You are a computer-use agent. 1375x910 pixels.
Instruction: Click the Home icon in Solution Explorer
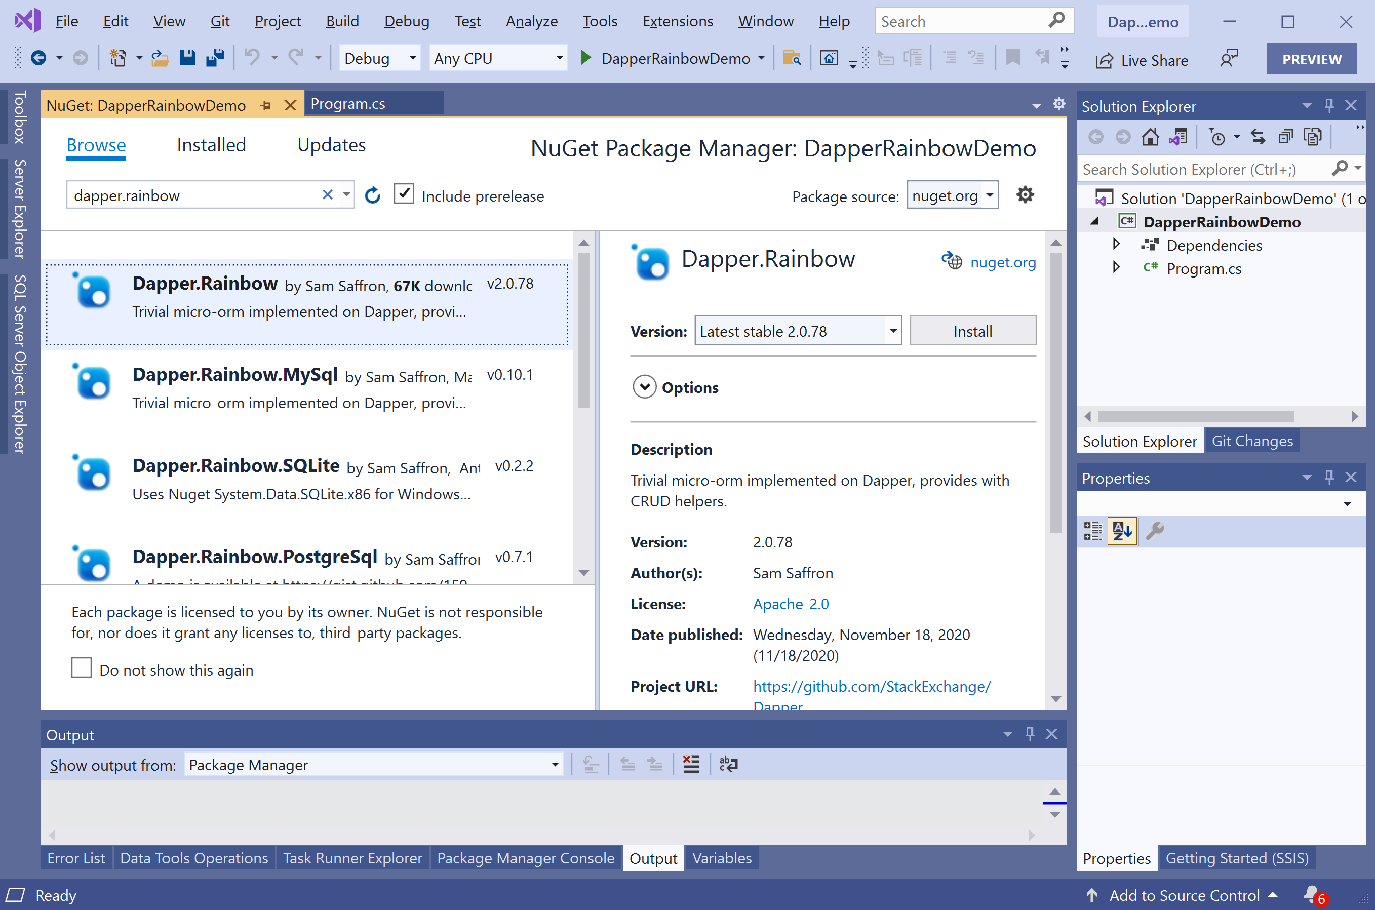pos(1150,137)
